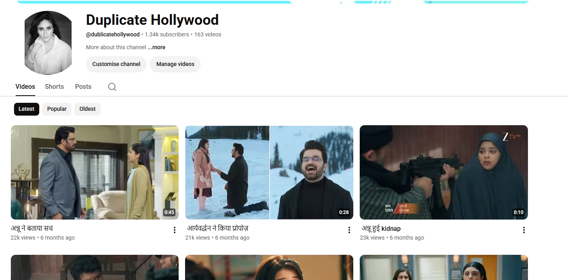Open the channel search magnifier icon
Screen dimensions: 568x280
(x=112, y=87)
